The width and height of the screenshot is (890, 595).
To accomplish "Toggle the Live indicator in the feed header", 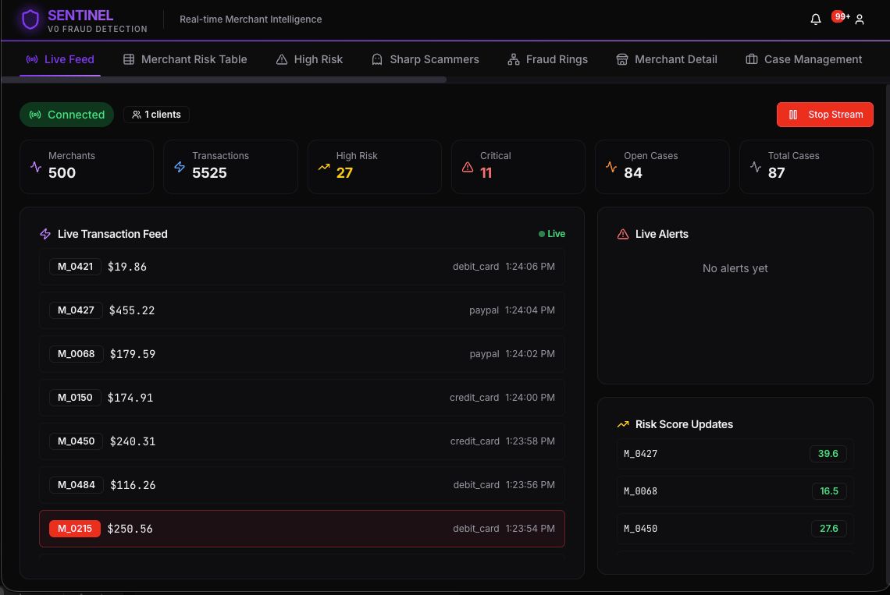I will click(x=551, y=233).
